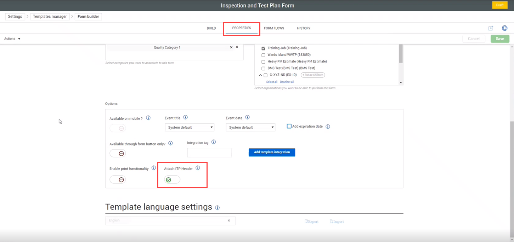
Task: Enable the Add expiration date checkbox
Action: tap(289, 126)
